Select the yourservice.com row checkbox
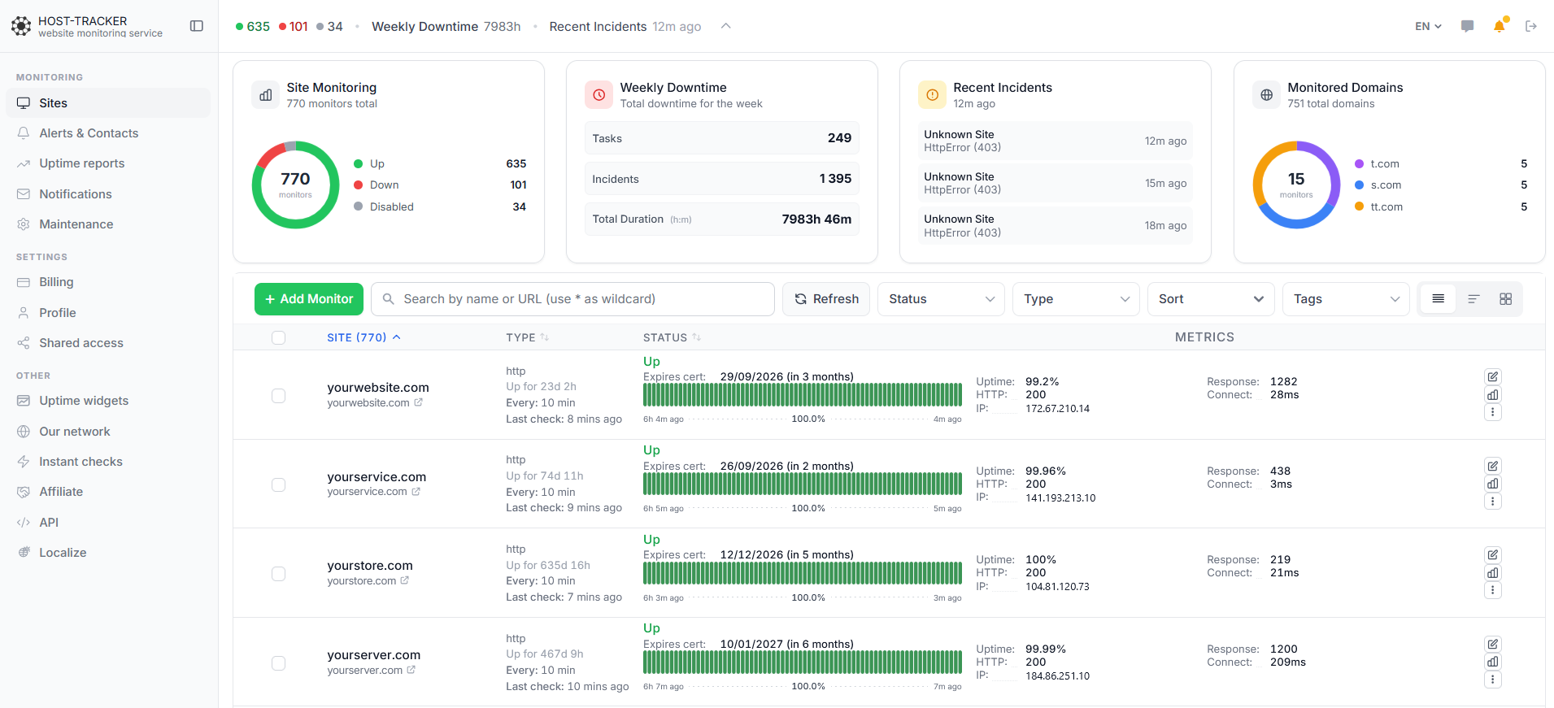 click(x=279, y=484)
